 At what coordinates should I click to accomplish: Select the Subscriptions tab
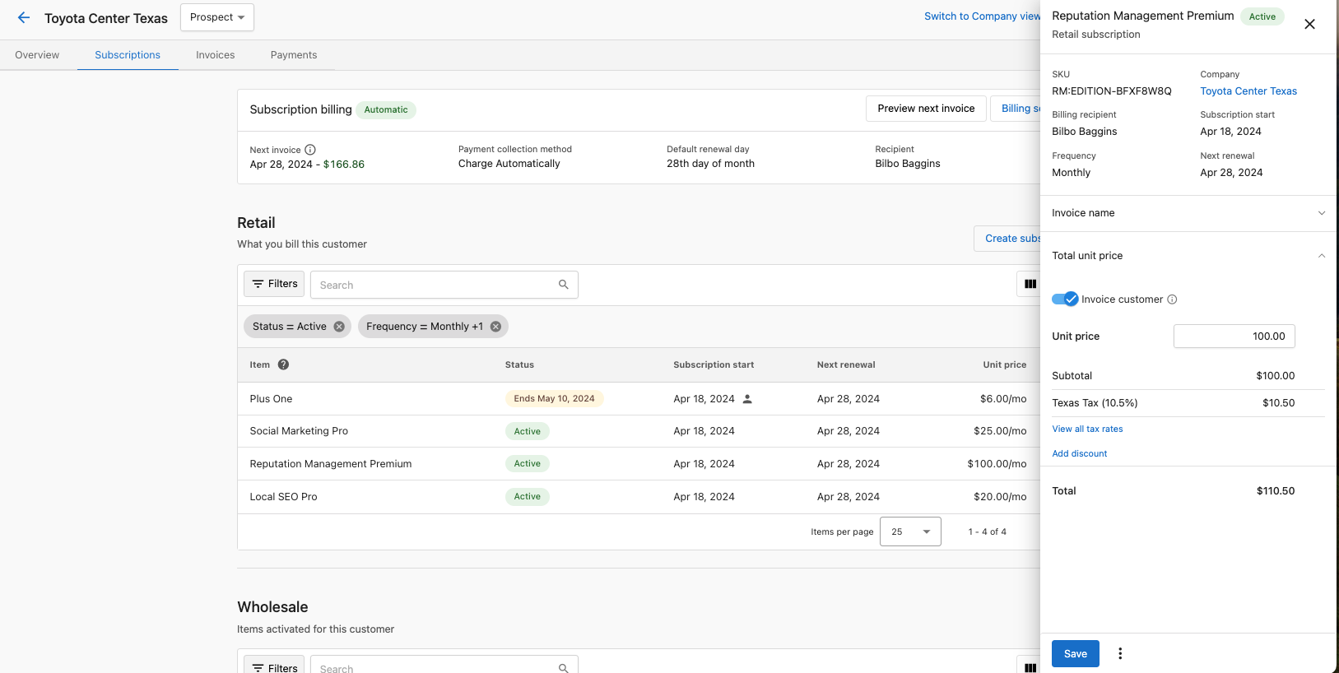(128, 55)
